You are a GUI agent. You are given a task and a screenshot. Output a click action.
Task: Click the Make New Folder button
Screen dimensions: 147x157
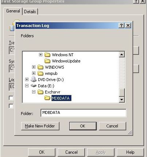40,126
